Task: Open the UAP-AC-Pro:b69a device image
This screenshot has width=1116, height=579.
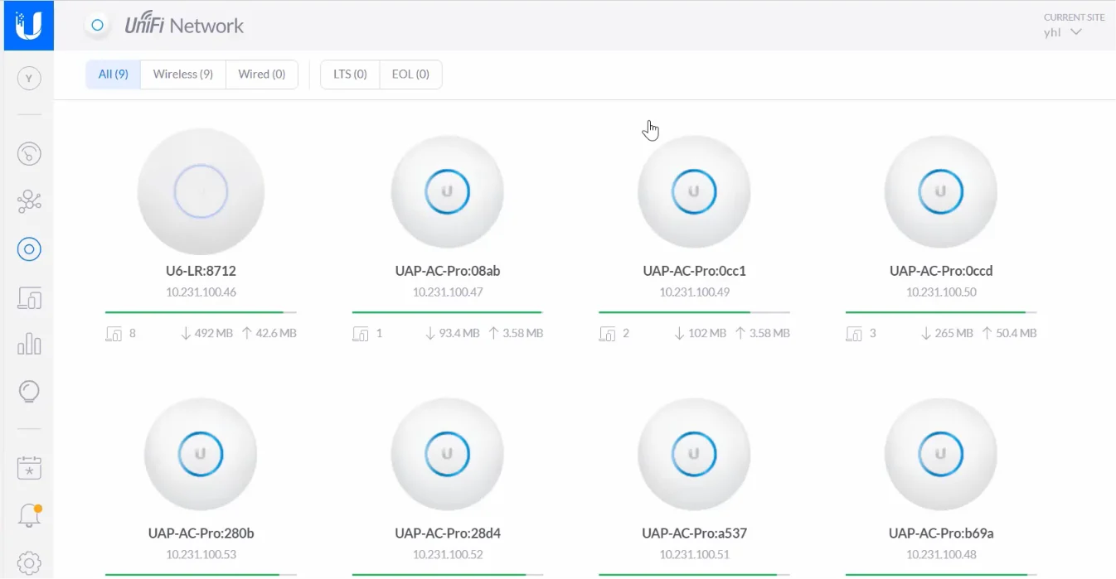Action: pyautogui.click(x=941, y=454)
